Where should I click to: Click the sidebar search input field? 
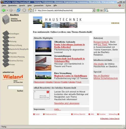[x=15, y=87]
